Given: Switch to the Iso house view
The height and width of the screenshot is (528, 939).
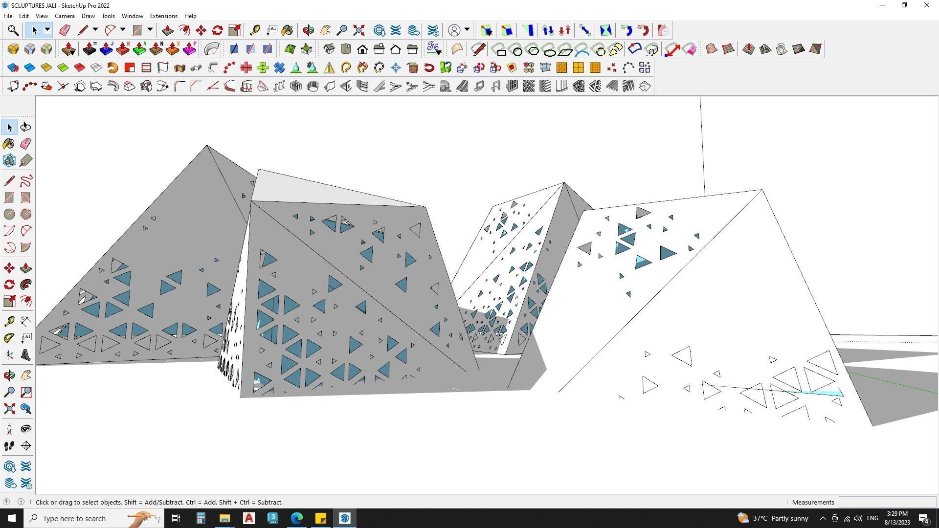Looking at the screenshot, I should (x=329, y=49).
